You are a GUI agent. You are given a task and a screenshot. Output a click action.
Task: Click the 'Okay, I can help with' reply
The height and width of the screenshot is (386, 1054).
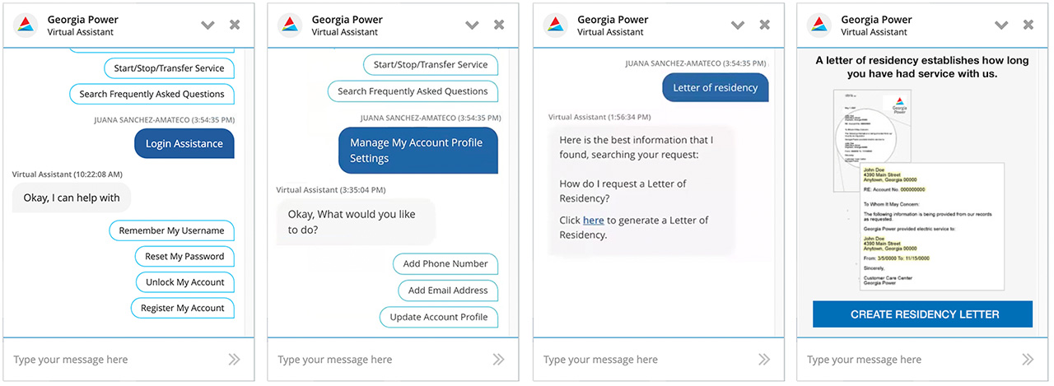(72, 198)
